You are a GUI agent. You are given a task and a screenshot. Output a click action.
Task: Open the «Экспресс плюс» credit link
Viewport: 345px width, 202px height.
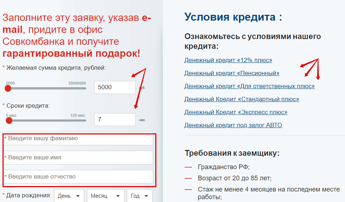(x=236, y=112)
